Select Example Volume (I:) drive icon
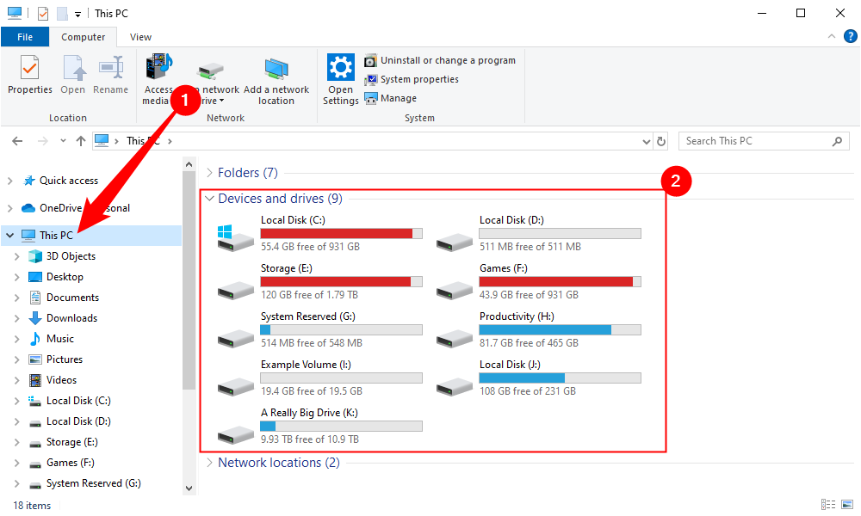 coord(236,386)
